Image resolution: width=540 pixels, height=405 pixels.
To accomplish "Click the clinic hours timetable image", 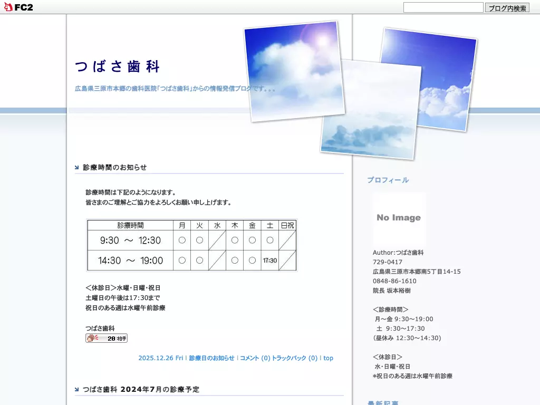I will pyautogui.click(x=192, y=245).
